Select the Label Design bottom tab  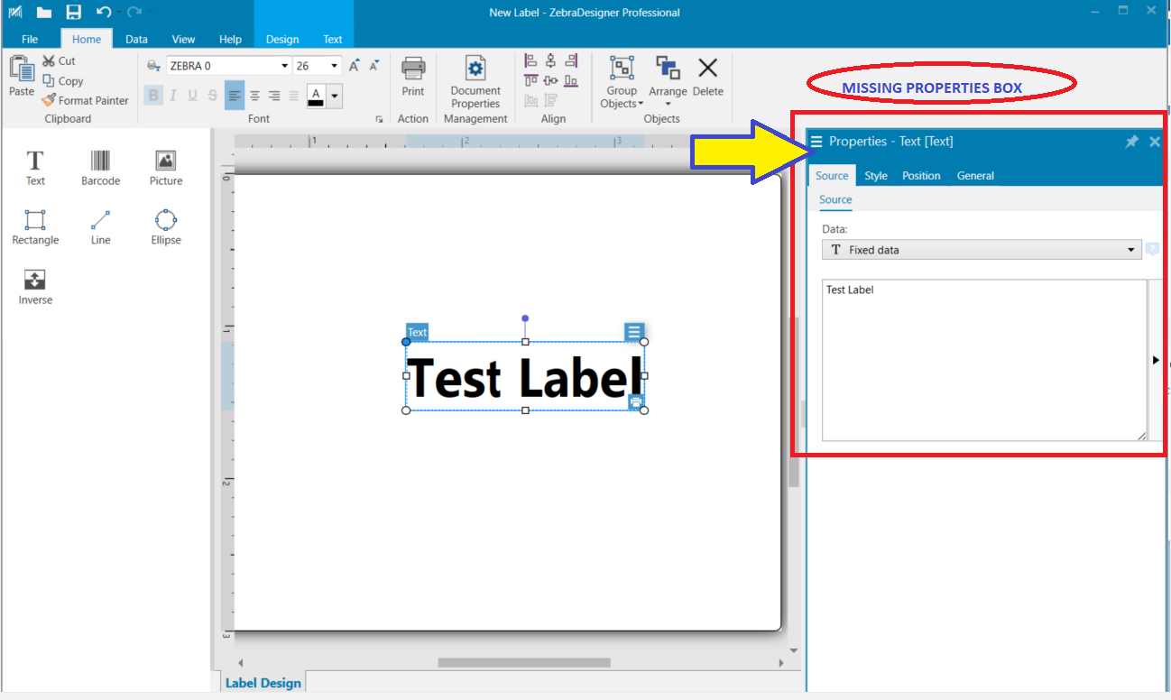coord(263,683)
